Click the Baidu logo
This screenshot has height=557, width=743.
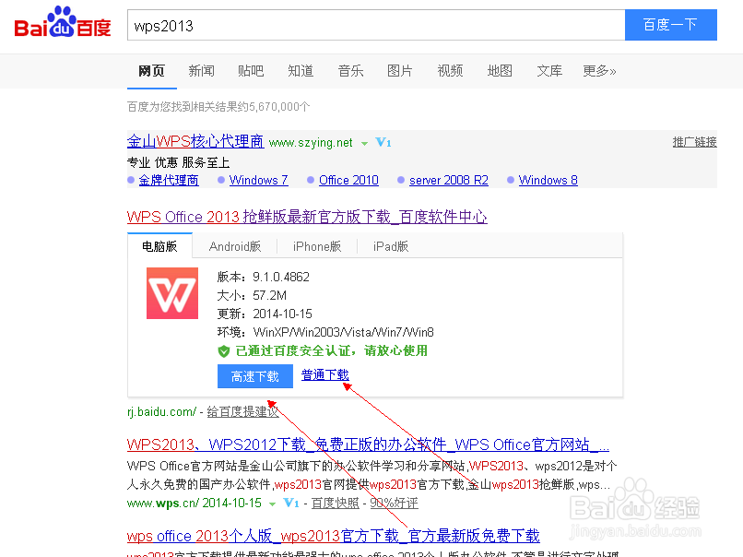[63, 23]
